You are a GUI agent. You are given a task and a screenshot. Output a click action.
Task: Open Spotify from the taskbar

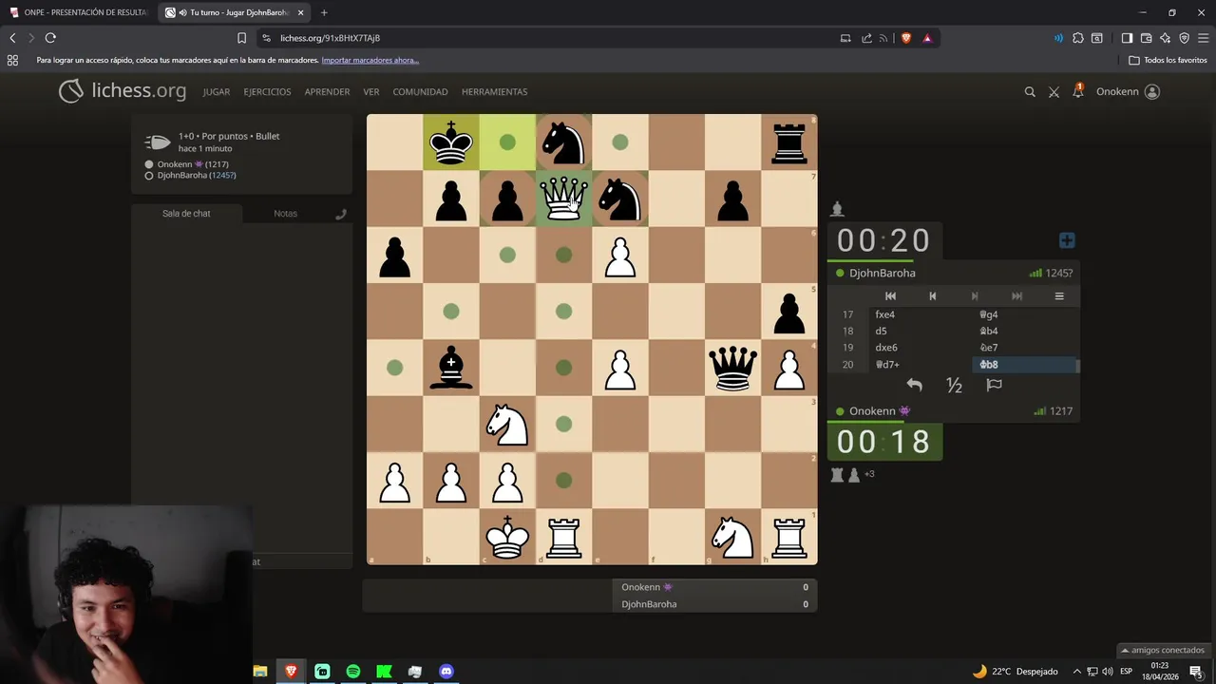coord(353,671)
